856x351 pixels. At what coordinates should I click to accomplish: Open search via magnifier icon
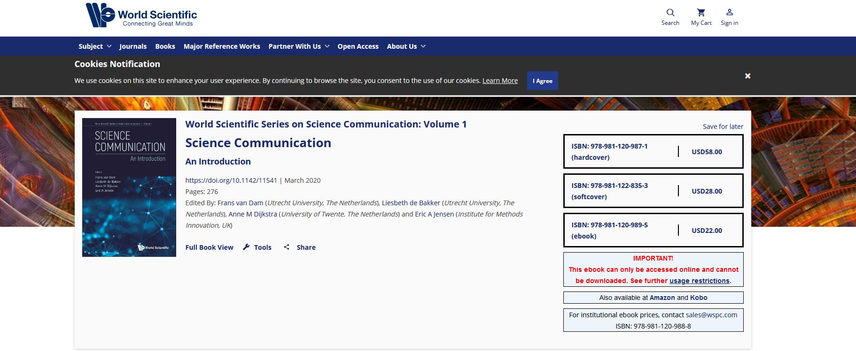tap(670, 13)
